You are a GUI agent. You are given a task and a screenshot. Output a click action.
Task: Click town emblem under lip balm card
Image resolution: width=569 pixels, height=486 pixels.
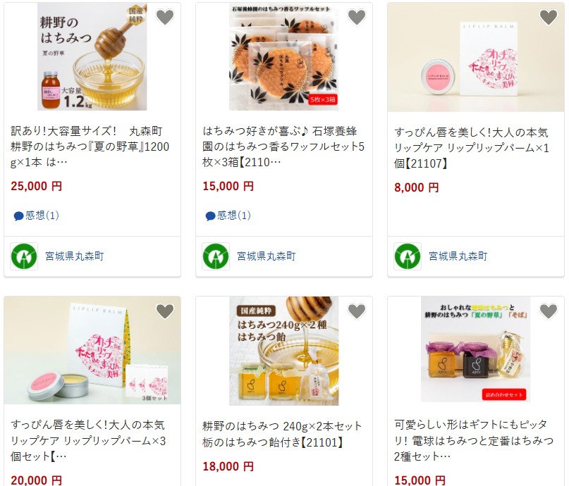coord(408,256)
